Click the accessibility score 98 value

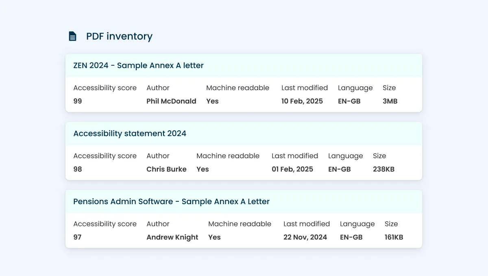click(78, 169)
